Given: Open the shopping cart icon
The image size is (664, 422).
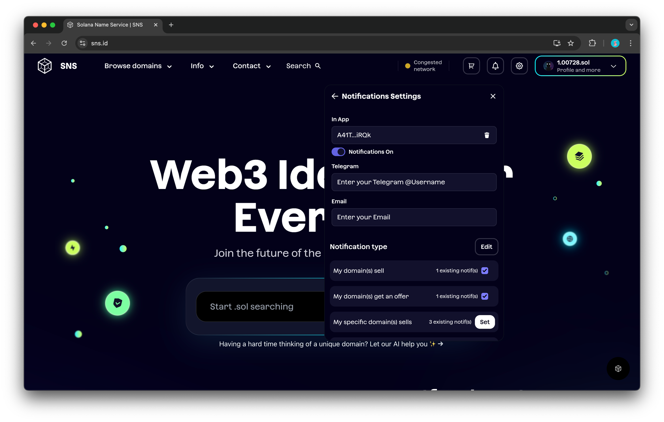Looking at the screenshot, I should point(471,66).
